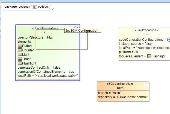This screenshot has width=170, height=114.
Task: Click the Counter element name text
Action: click(x=28, y=50)
